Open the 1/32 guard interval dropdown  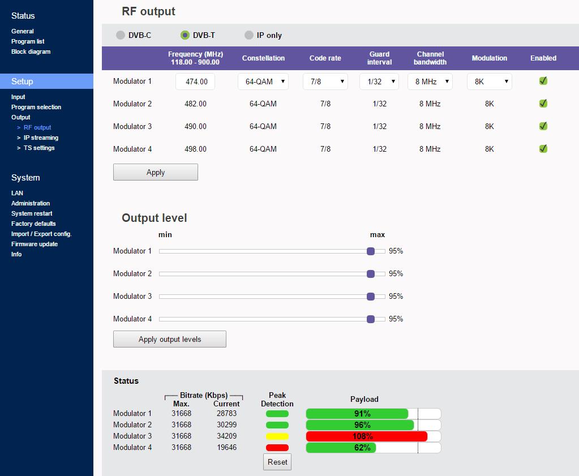click(x=379, y=82)
